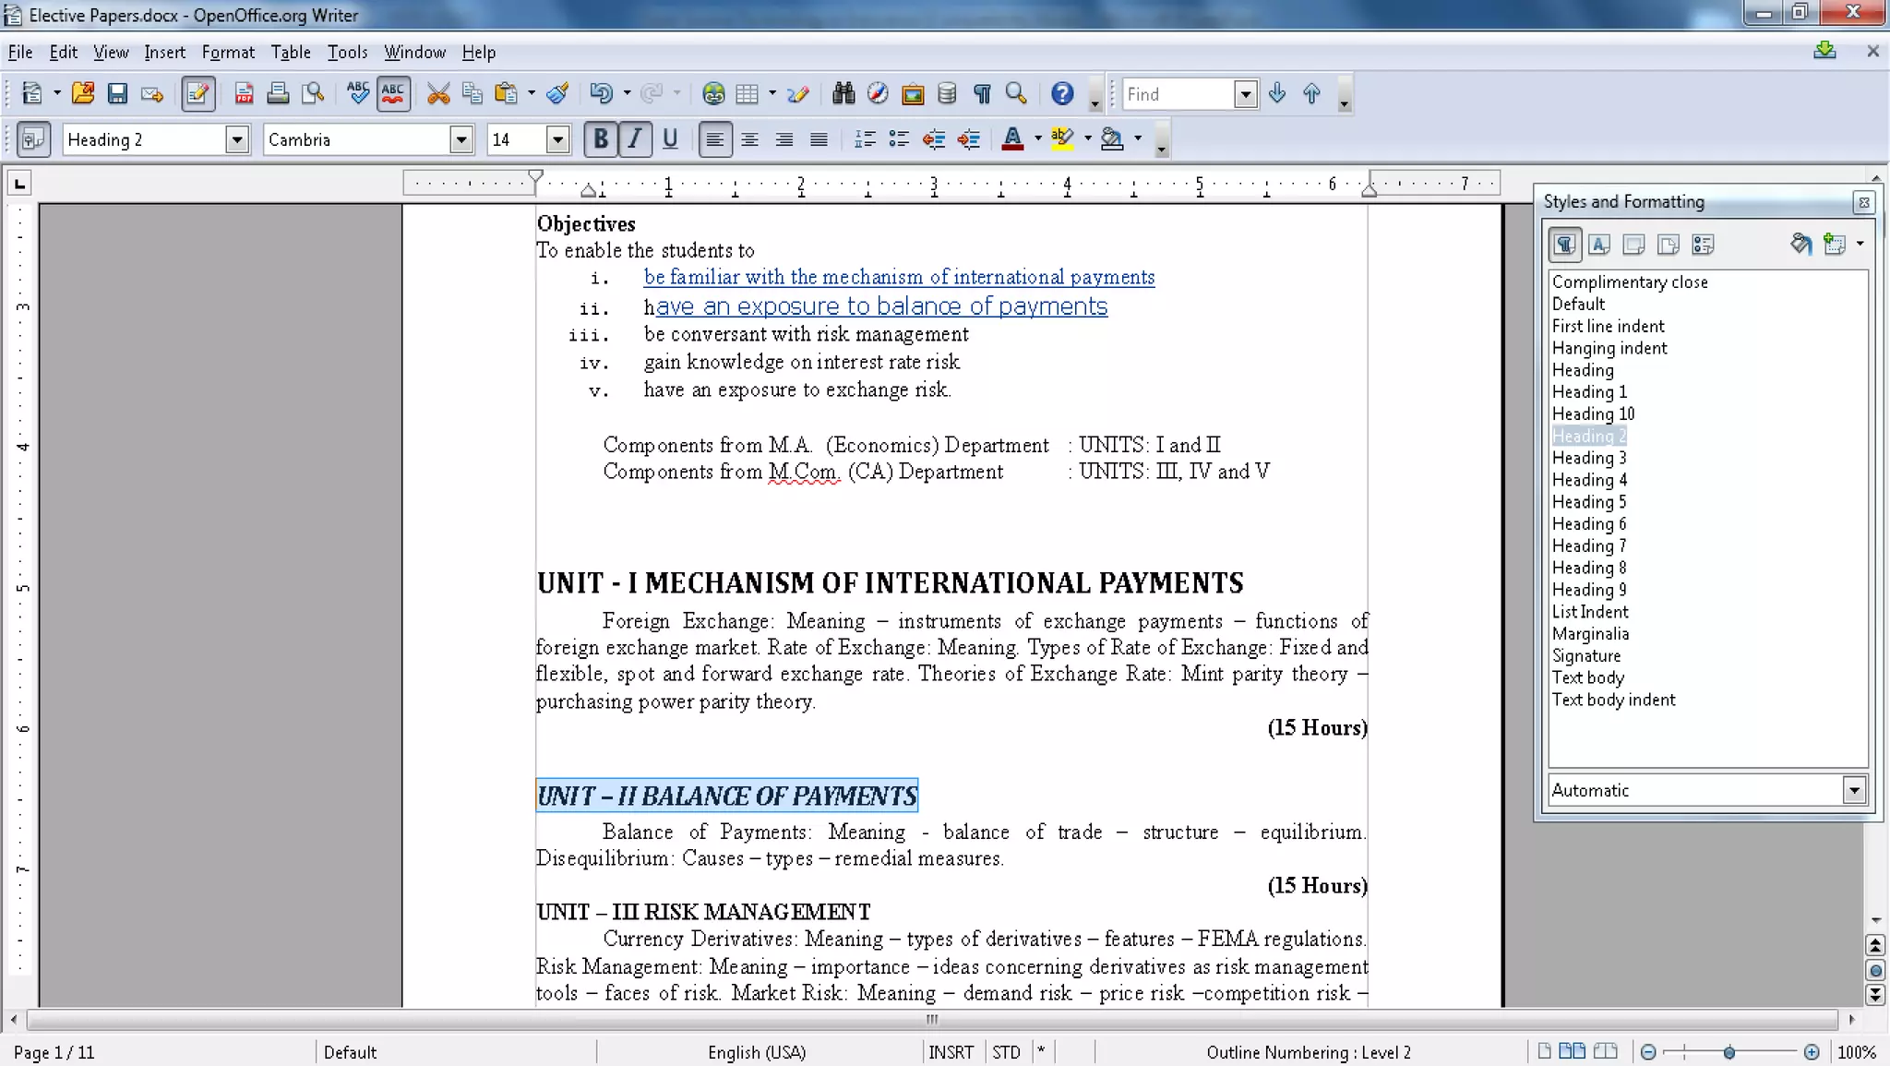1890x1066 pixels.
Task: Click the Navigator compass icon
Action: tap(878, 93)
